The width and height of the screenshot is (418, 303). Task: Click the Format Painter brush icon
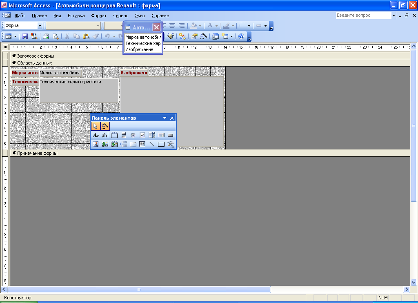(x=96, y=36)
